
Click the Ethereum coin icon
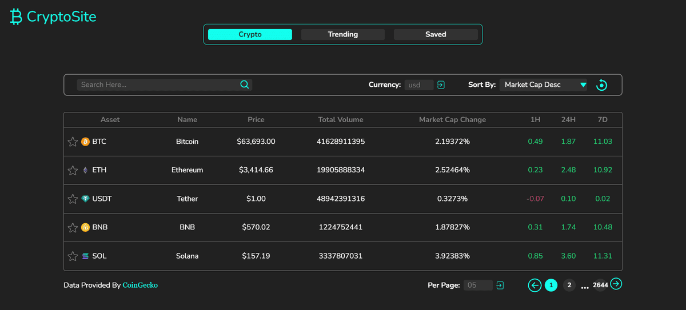[86, 170]
